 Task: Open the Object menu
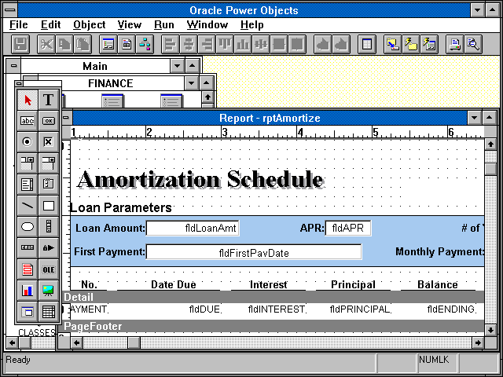[89, 25]
